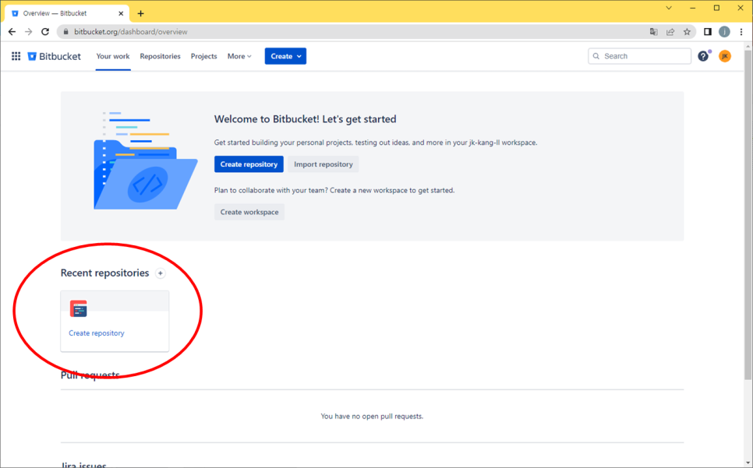This screenshot has width=753, height=468.
Task: Click the Create workspace button
Action: click(249, 212)
